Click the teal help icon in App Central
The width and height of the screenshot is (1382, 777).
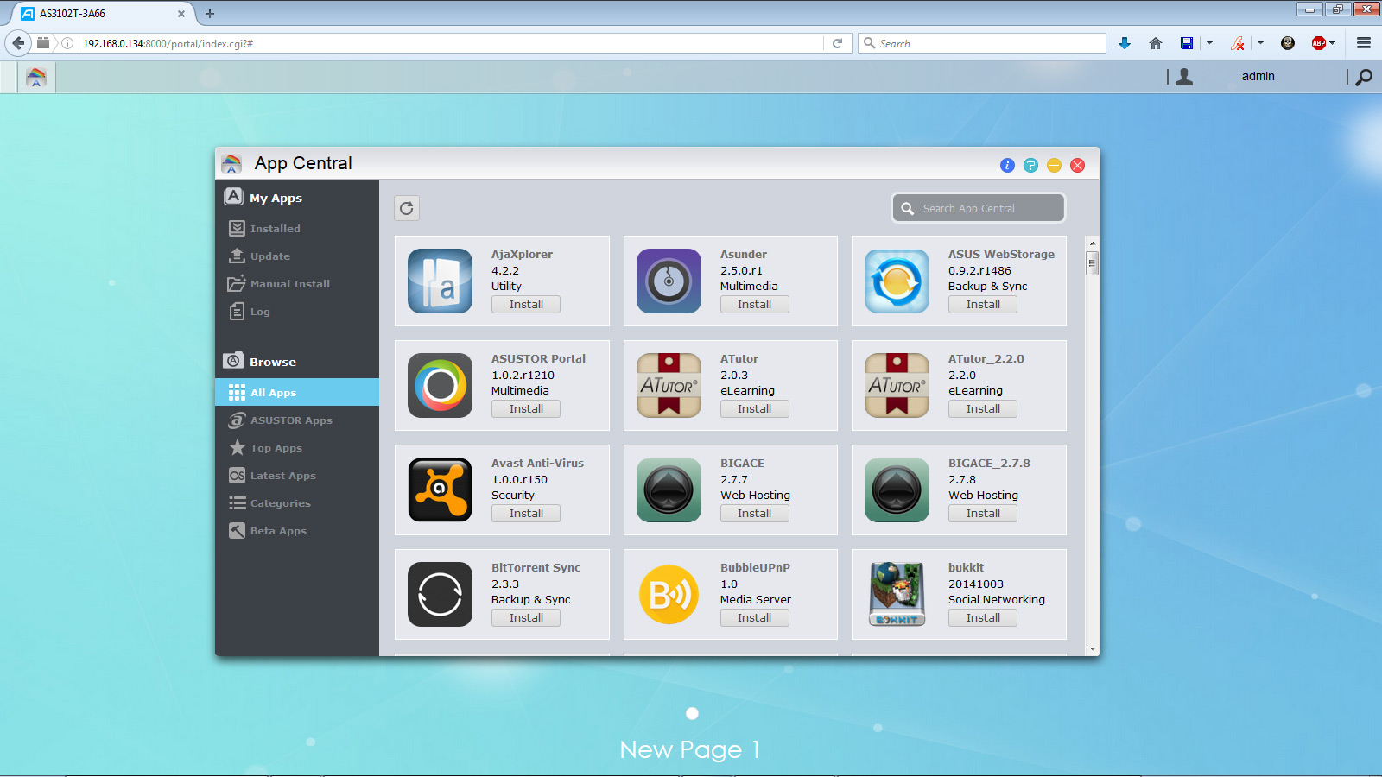click(1030, 165)
